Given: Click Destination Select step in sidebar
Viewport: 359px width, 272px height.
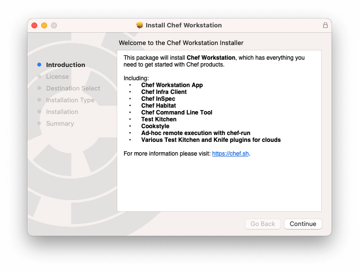Looking at the screenshot, I should pyautogui.click(x=73, y=88).
